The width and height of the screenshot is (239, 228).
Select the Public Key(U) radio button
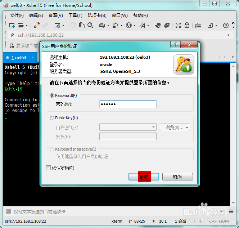[52, 118]
